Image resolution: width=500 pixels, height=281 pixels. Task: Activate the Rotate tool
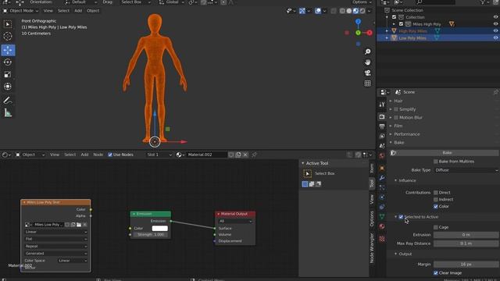[8, 62]
